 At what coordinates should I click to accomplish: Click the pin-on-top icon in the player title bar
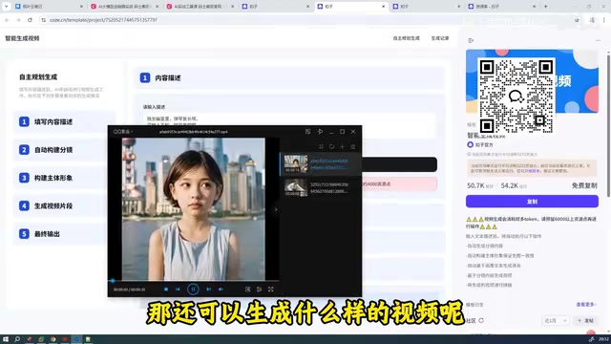pos(320,132)
